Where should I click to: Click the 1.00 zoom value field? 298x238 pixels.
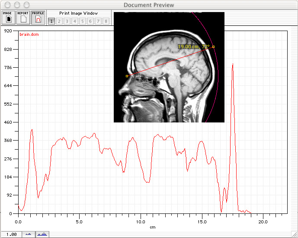tap(11, 234)
